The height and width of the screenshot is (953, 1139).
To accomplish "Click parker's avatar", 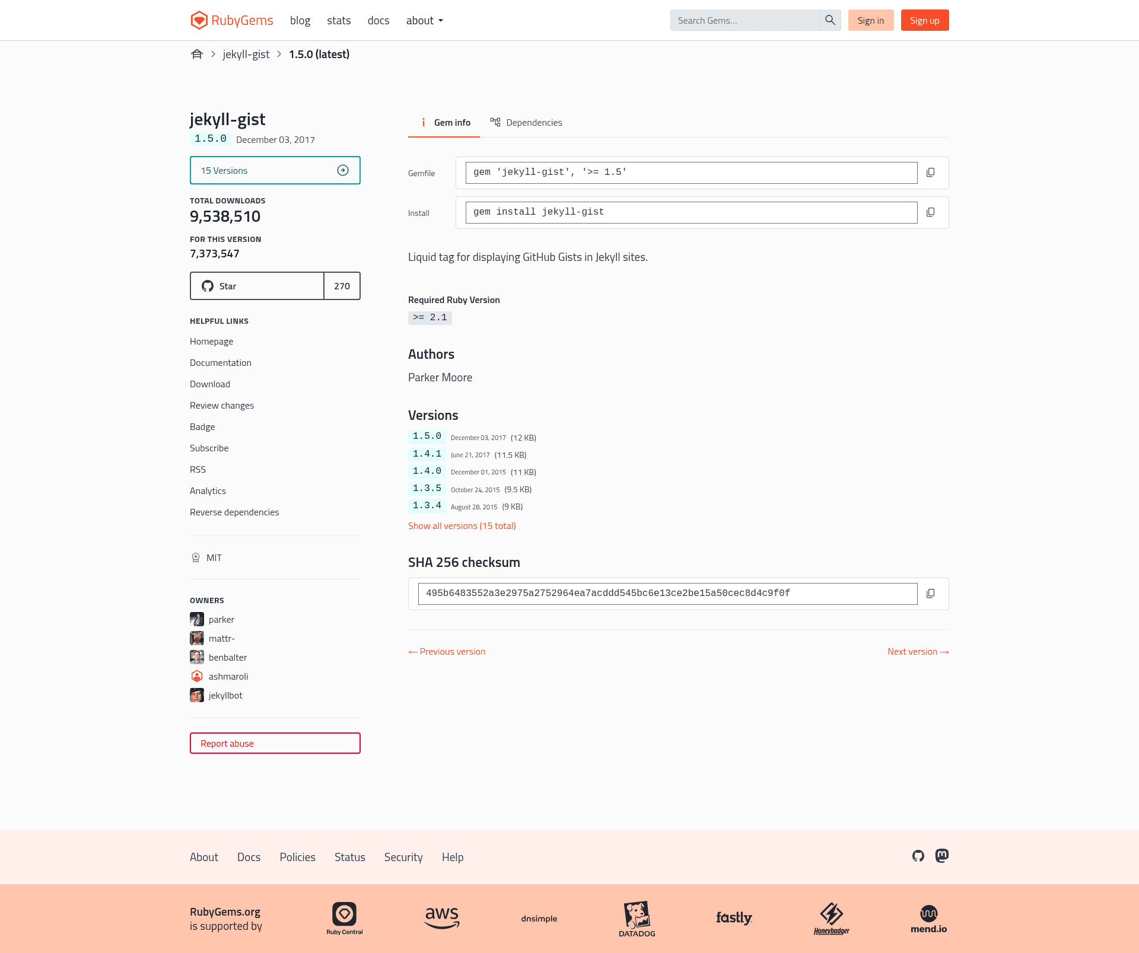I will 197,619.
